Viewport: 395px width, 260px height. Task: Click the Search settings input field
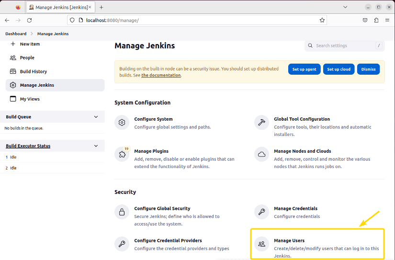tap(345, 45)
